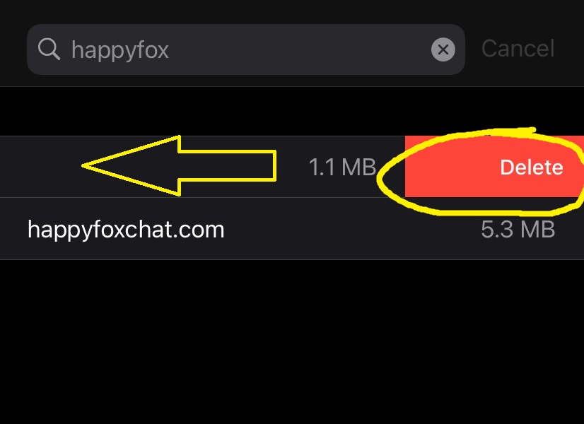Click the 1.1 MB size label

click(342, 167)
